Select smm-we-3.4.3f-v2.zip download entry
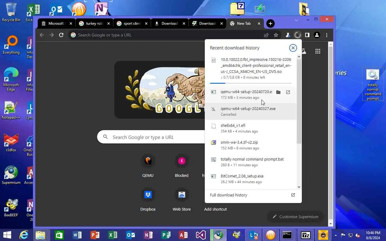The width and height of the screenshot is (386, 241). 251,145
